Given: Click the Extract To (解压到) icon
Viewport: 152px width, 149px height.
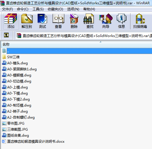Looking at the screenshot, I should tap(27, 21).
